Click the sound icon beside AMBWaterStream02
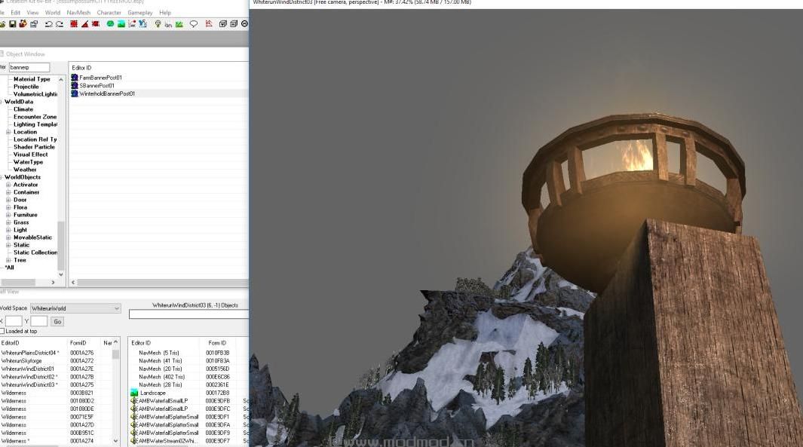 click(134, 441)
